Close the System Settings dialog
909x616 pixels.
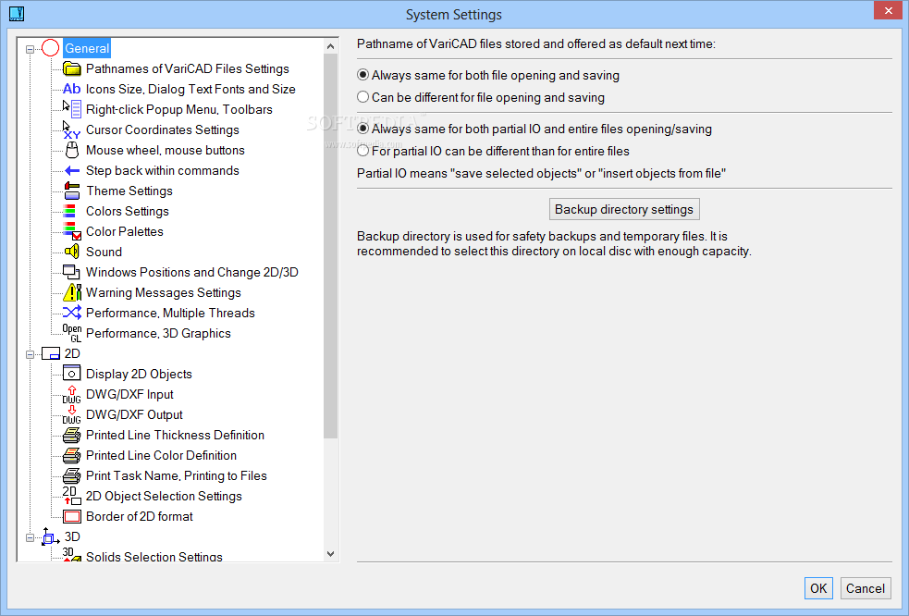[x=888, y=10]
